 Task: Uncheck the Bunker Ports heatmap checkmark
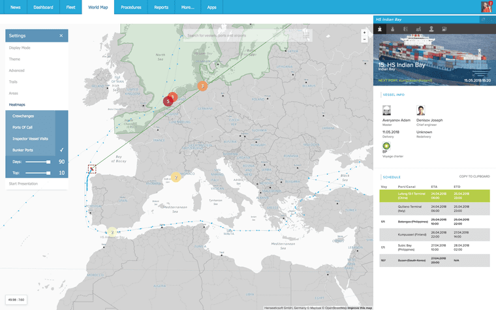click(x=62, y=150)
